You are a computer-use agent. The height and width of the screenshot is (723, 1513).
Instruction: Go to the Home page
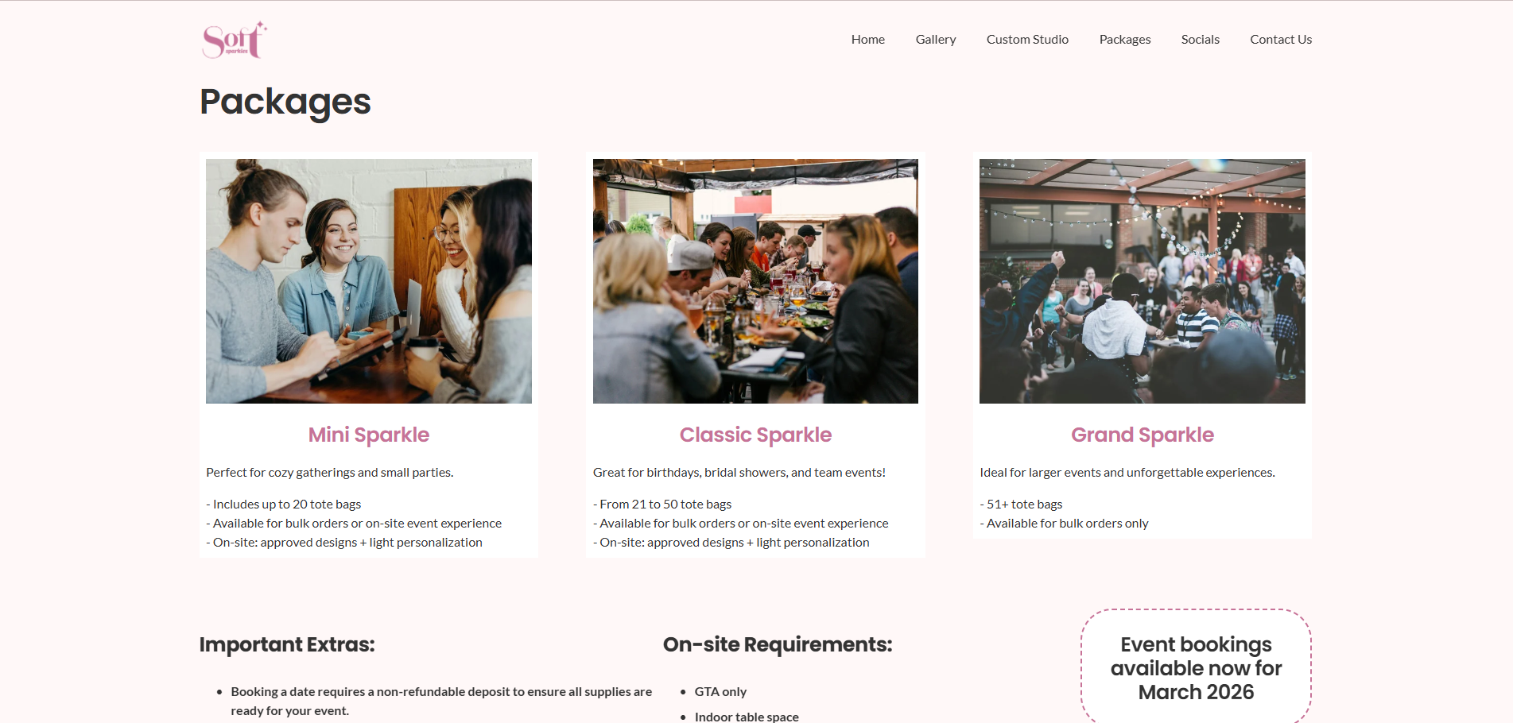coord(867,40)
